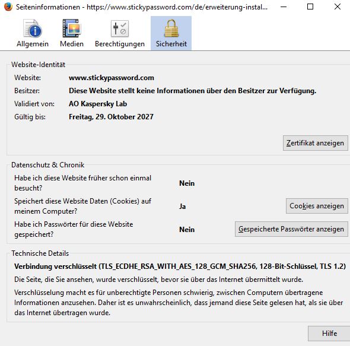350x346 pixels.
Task: Click the Gültig bis: label
Action: coord(30,117)
